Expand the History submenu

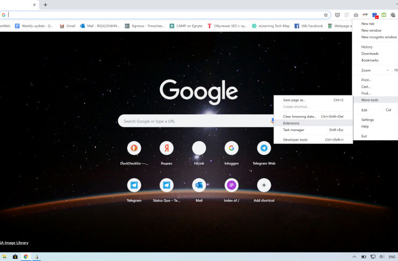375,47
